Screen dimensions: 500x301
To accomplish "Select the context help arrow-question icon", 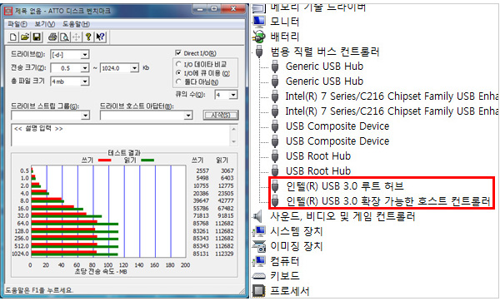I will tap(100, 37).
